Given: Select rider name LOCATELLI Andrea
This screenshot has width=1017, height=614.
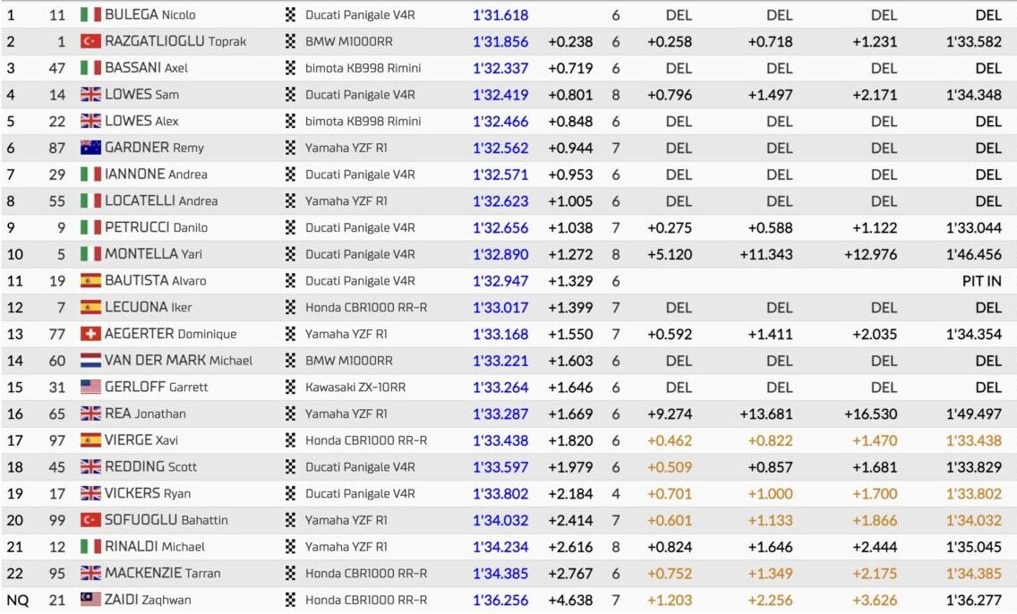Looking at the screenshot, I should 161,200.
